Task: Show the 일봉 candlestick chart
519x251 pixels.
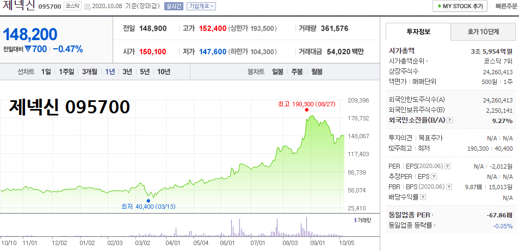Action: click(x=277, y=72)
